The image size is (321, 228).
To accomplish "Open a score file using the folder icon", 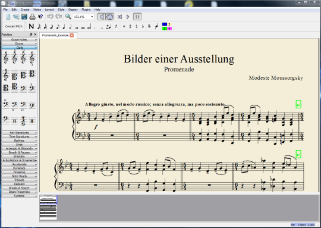I will point(16,17).
